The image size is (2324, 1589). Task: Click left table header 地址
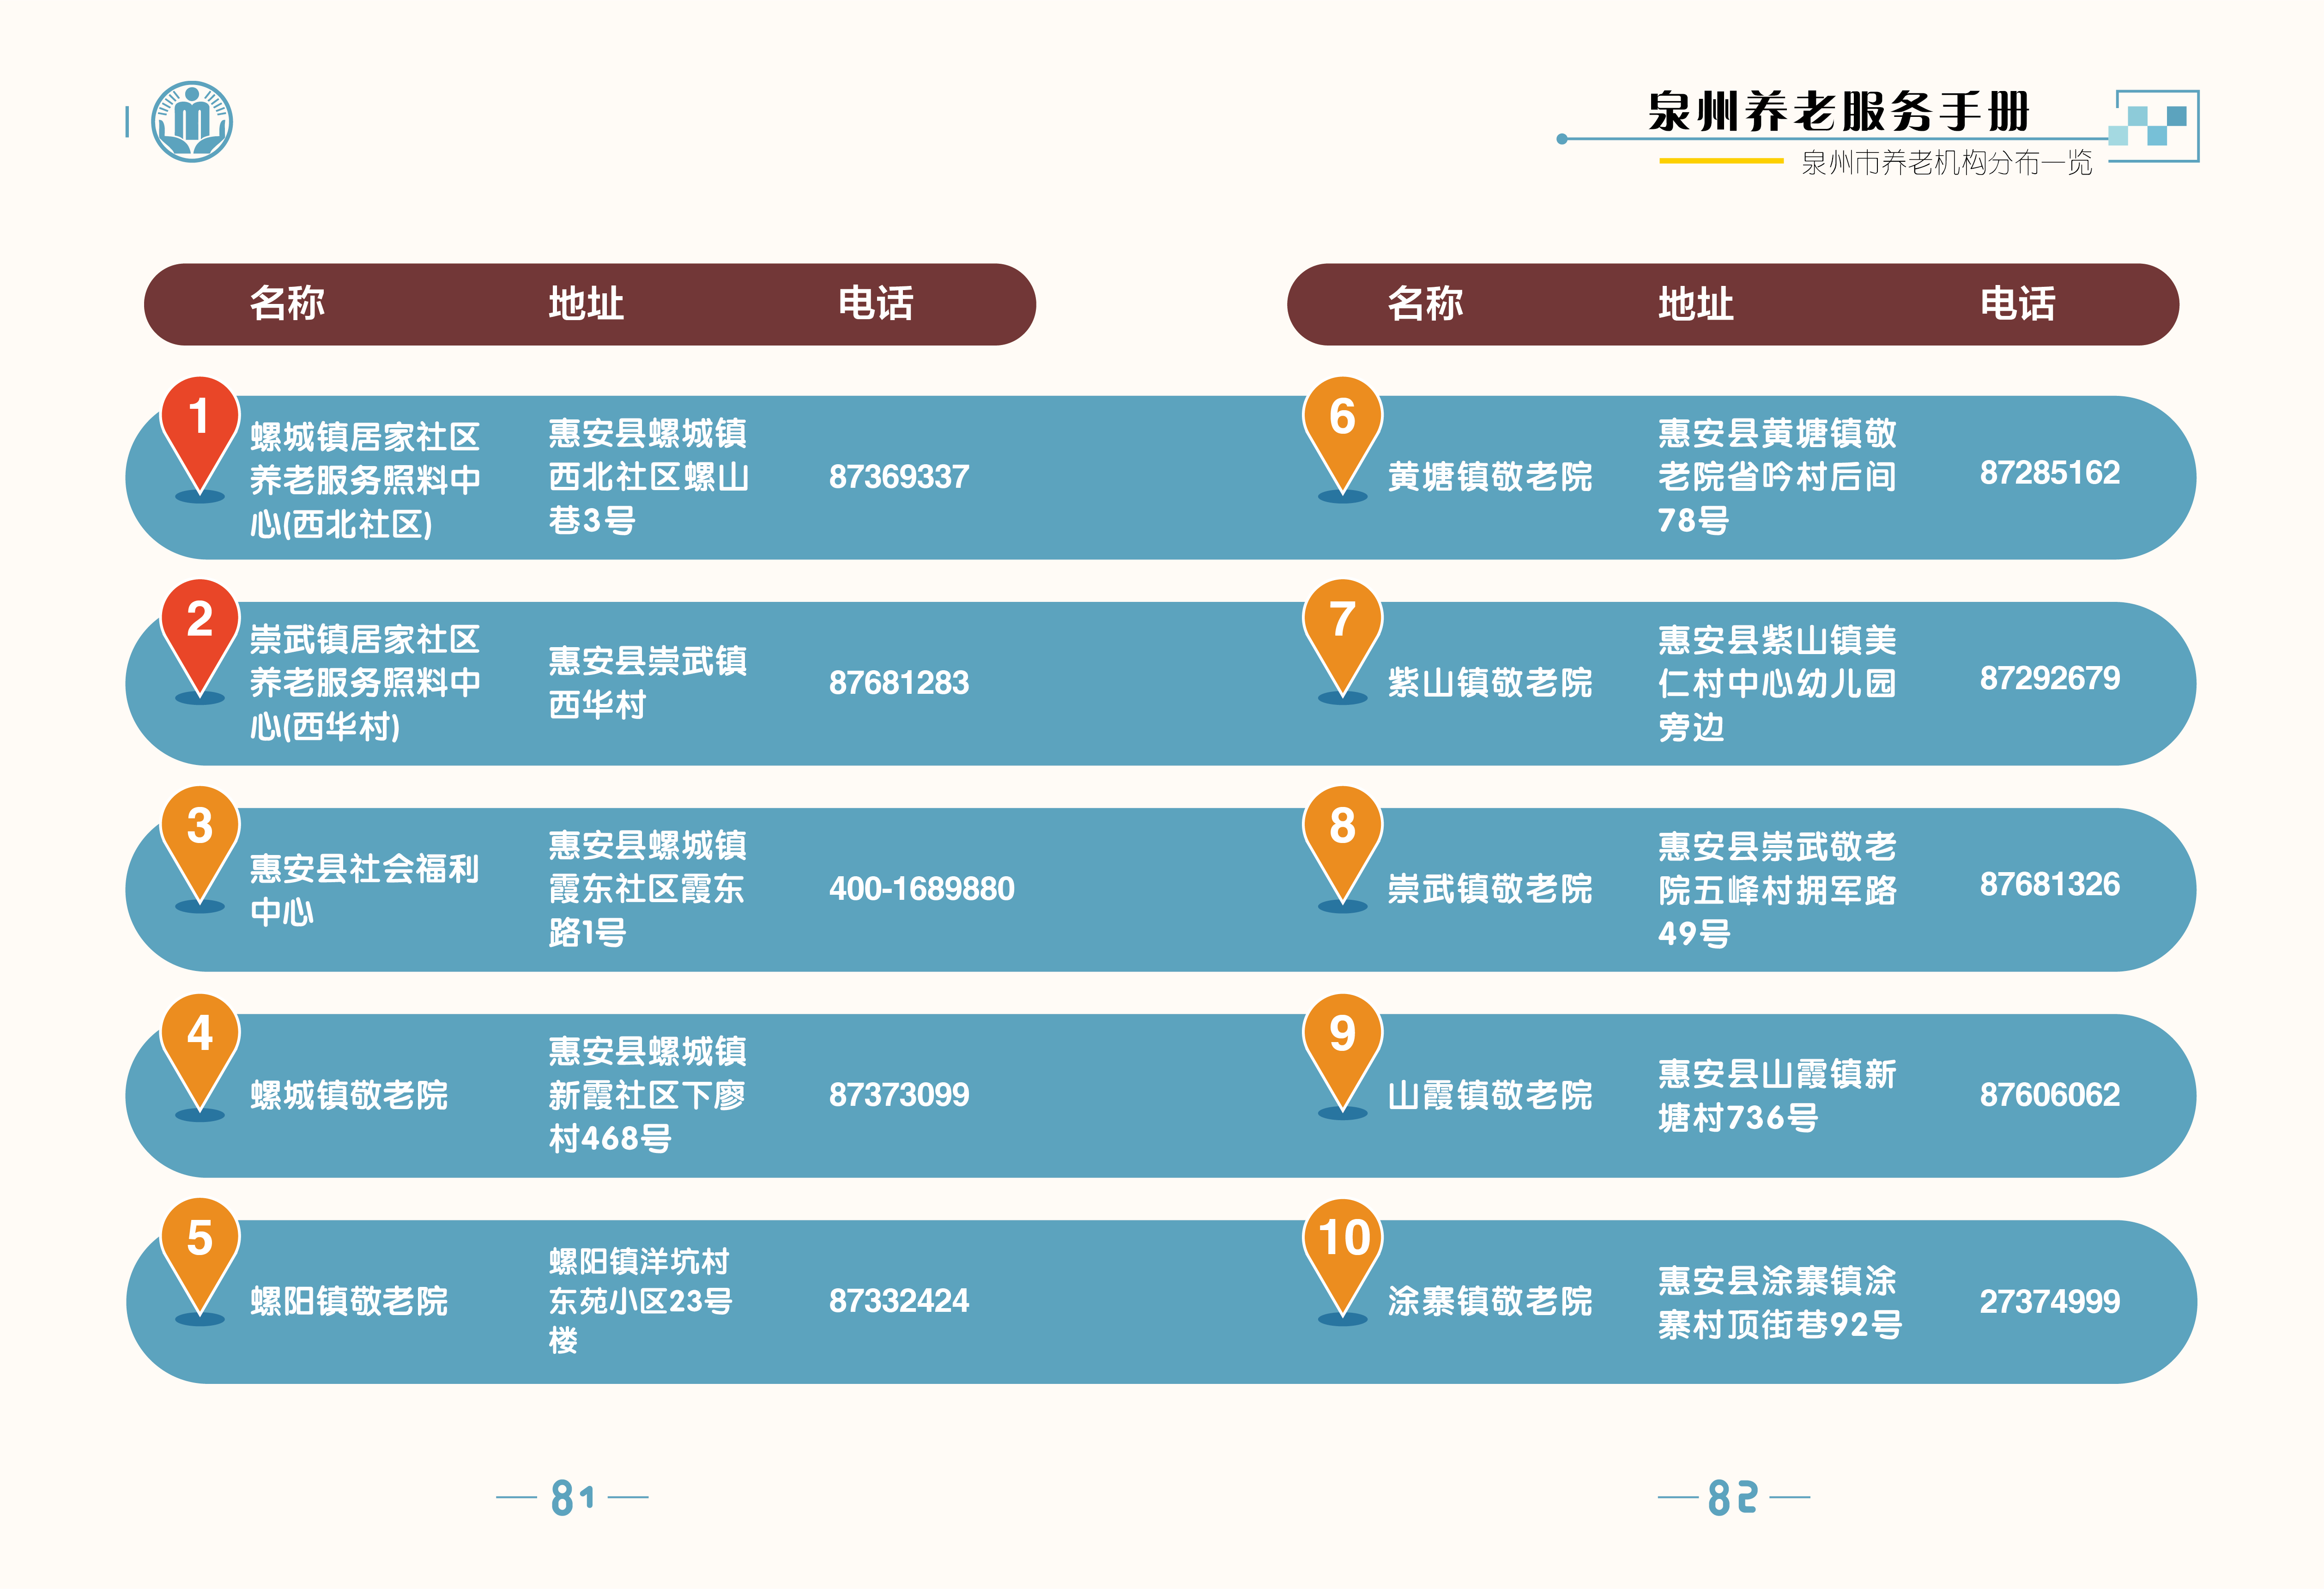click(586, 304)
